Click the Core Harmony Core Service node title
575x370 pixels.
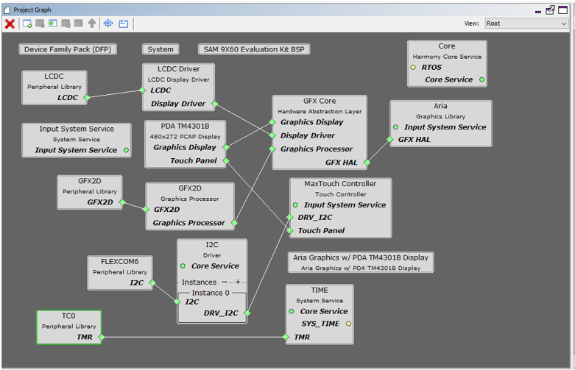[x=447, y=46]
